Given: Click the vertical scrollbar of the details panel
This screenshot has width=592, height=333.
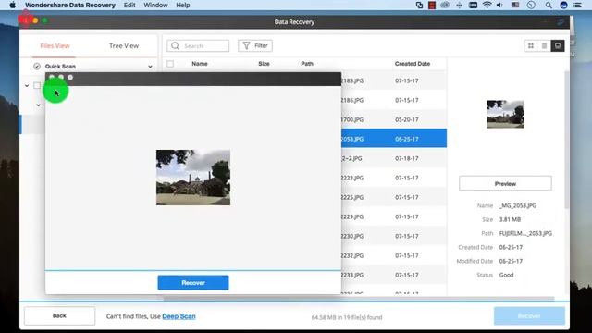Looking at the screenshot, I should click(x=567, y=140).
